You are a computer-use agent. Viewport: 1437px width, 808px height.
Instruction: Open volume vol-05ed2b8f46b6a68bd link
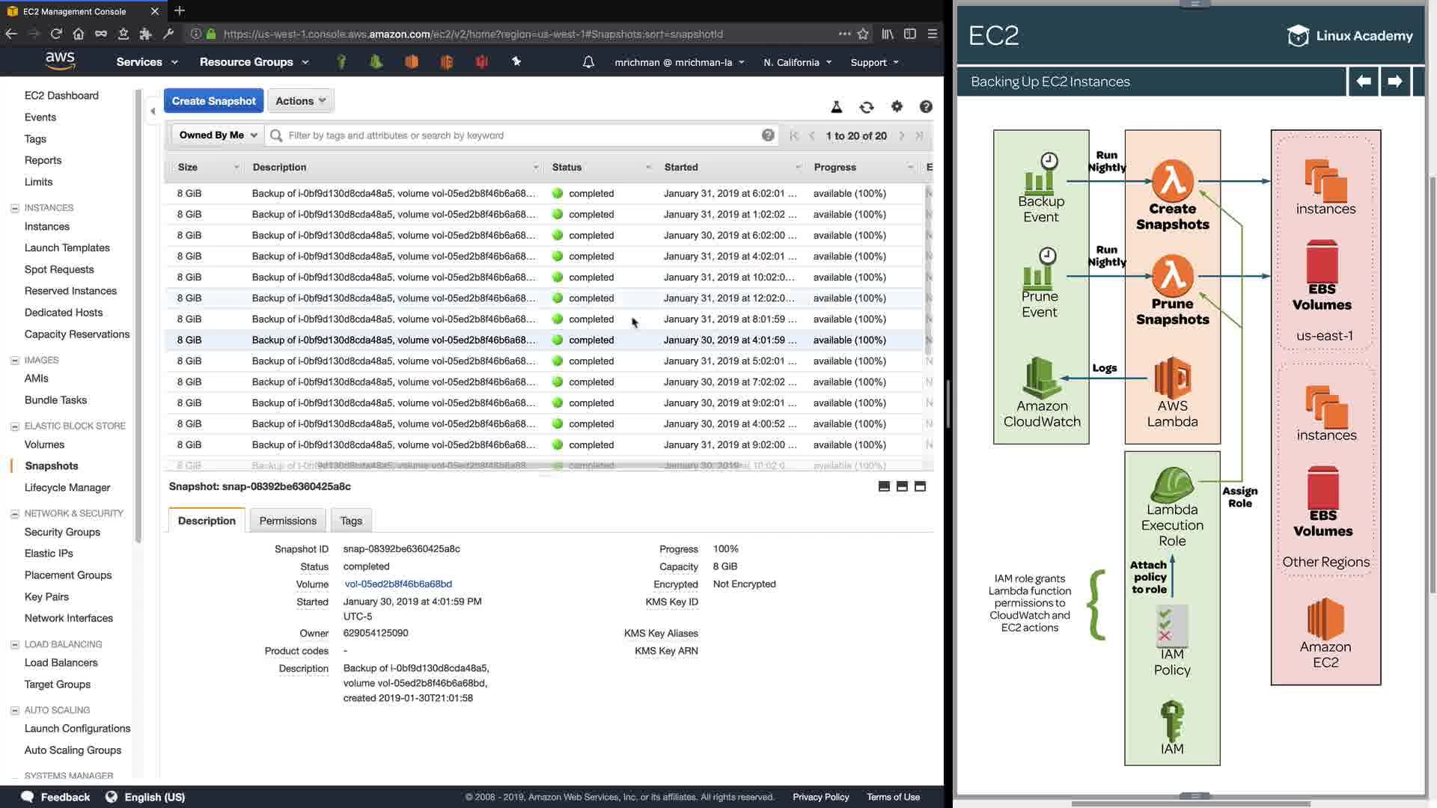coord(398,584)
